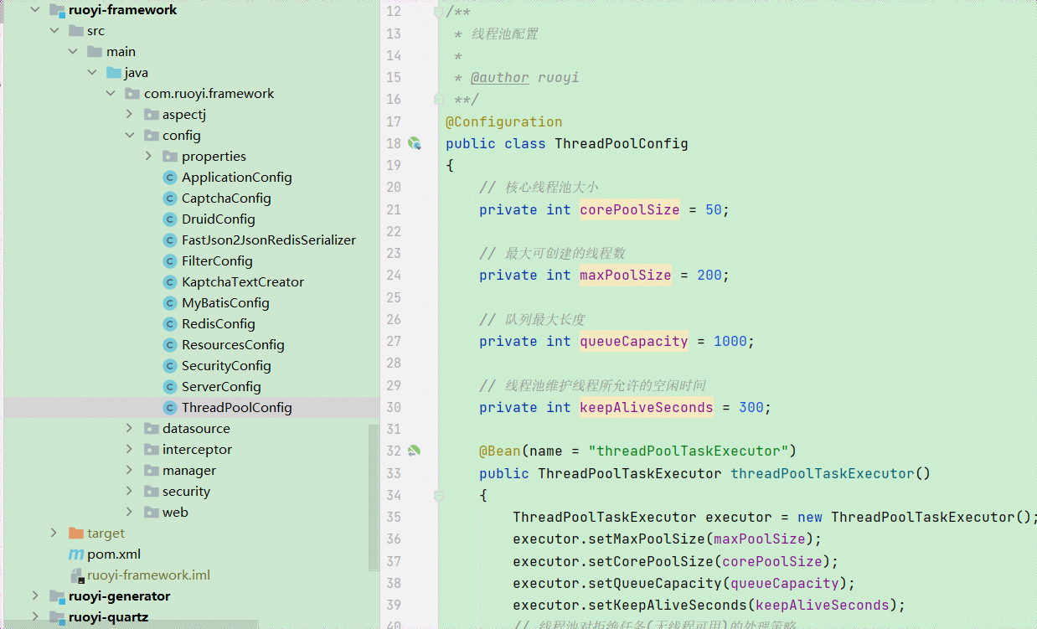This screenshot has height=629, width=1037.
Task: Expand the ruoyi-generator module
Action: [35, 596]
